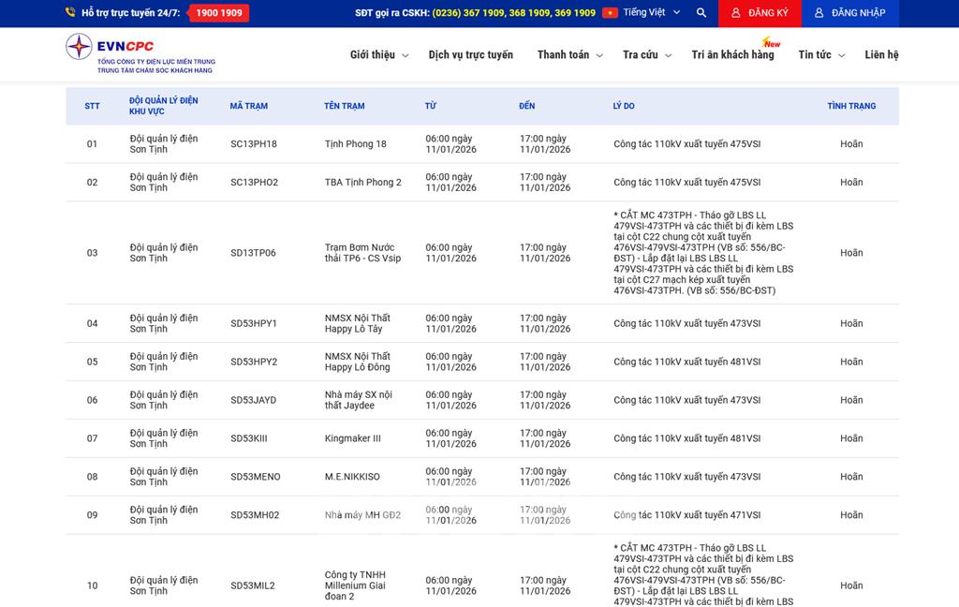Go to the Liên hệ page
Viewport: 959px width, 607px height.
pos(881,55)
